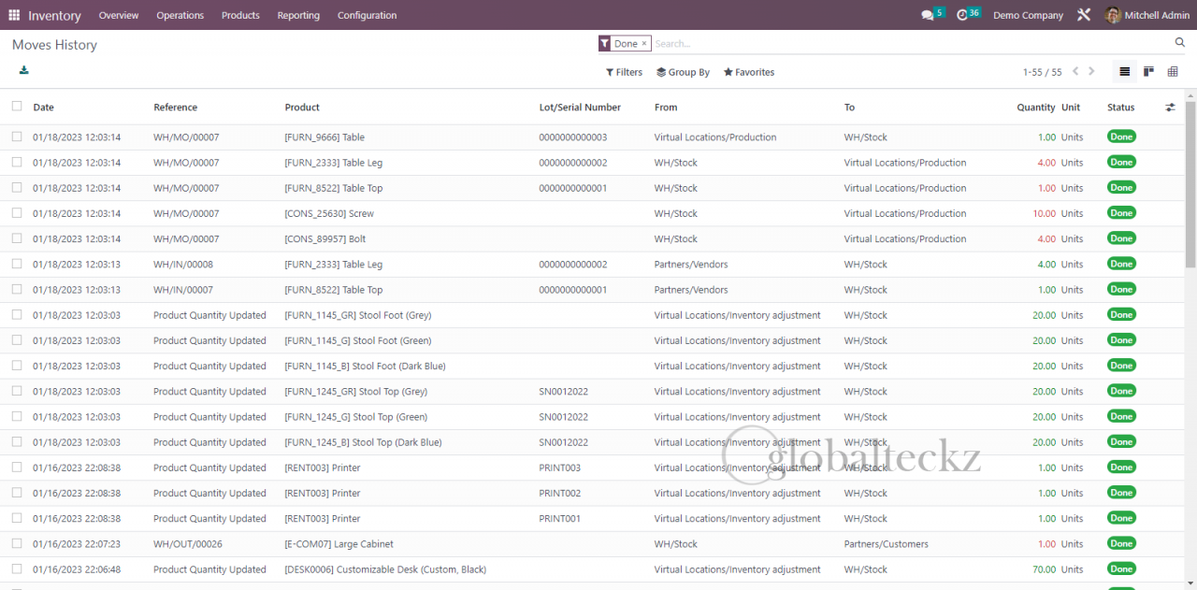This screenshot has height=590, width=1197.
Task: Check the WH/IN/00008 row checkbox
Action: (x=16, y=264)
